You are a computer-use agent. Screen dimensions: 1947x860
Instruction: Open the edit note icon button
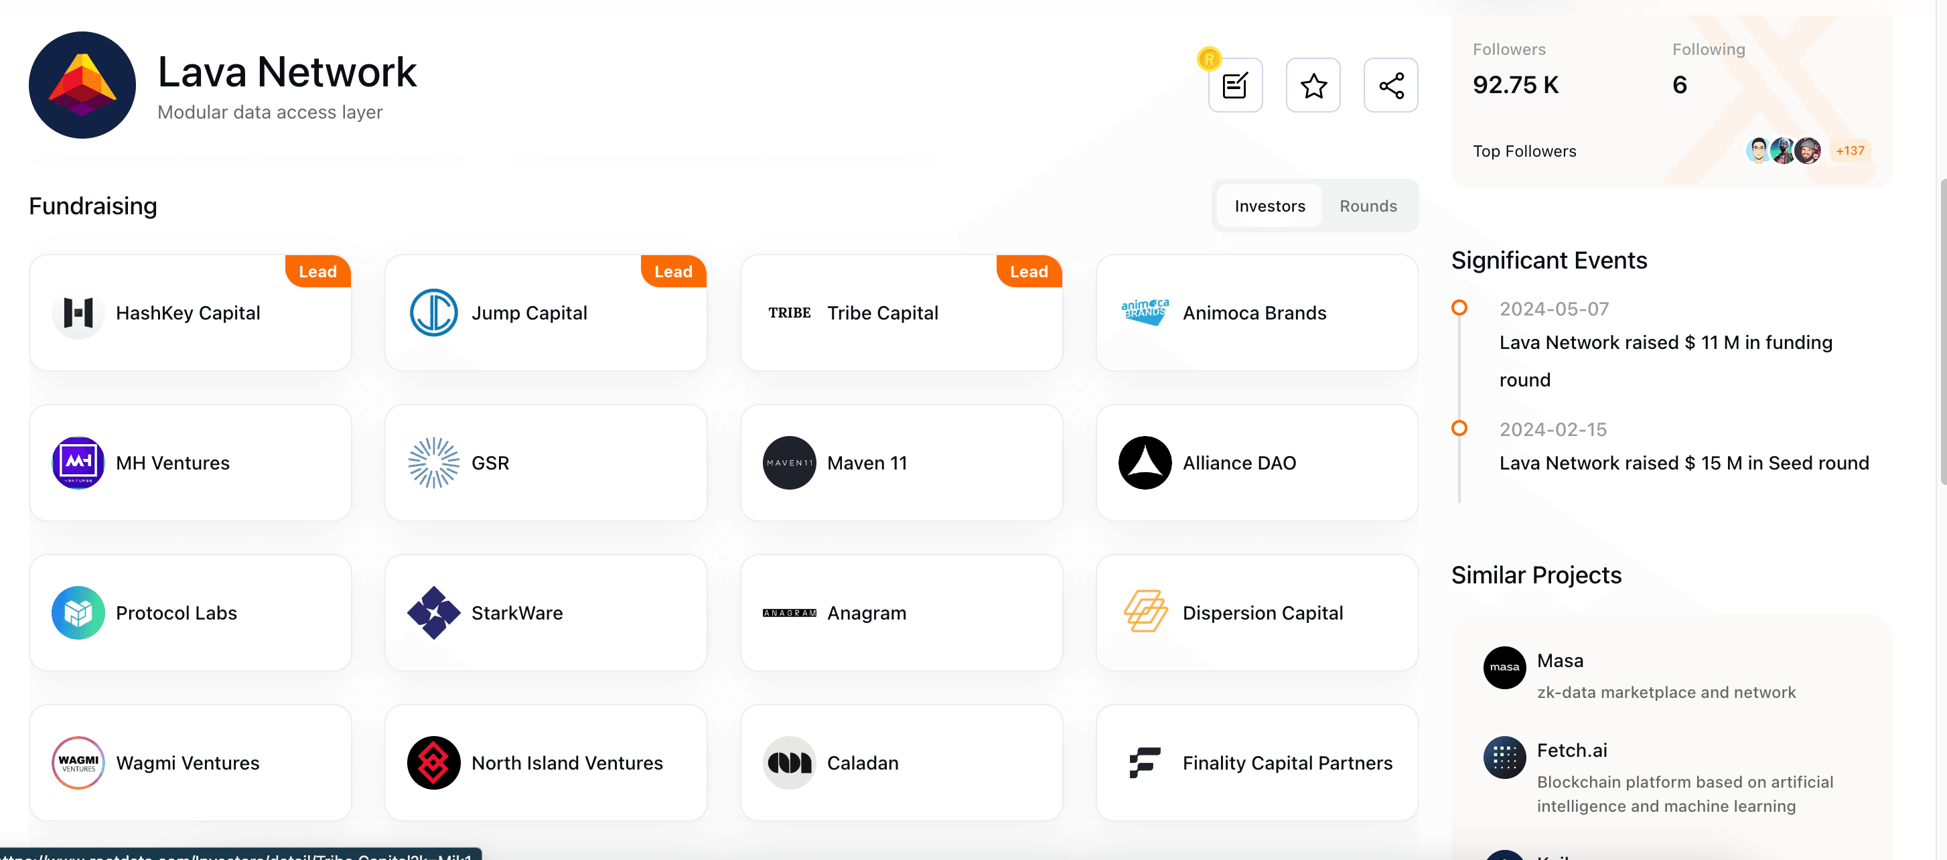(1235, 85)
